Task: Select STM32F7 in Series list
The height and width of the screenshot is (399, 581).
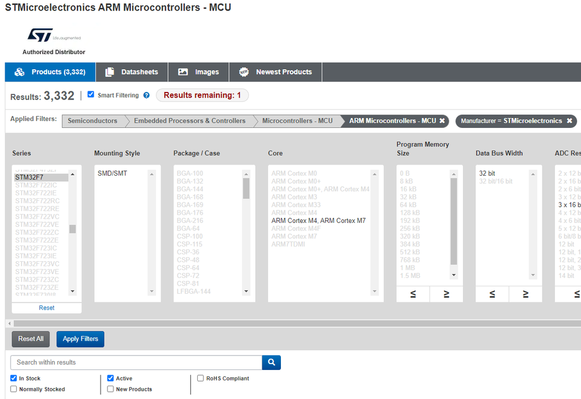Action: pos(41,177)
